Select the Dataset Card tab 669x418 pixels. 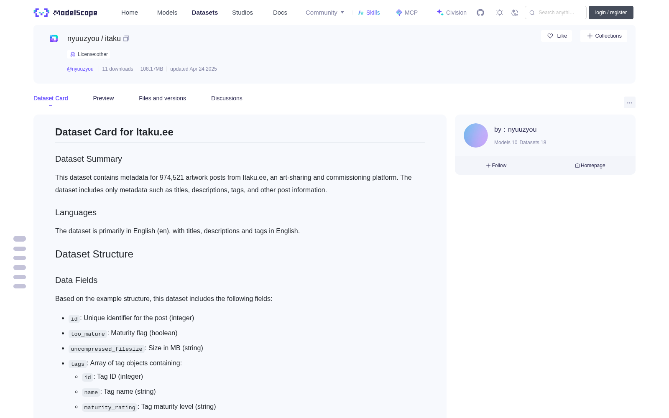pos(51,98)
